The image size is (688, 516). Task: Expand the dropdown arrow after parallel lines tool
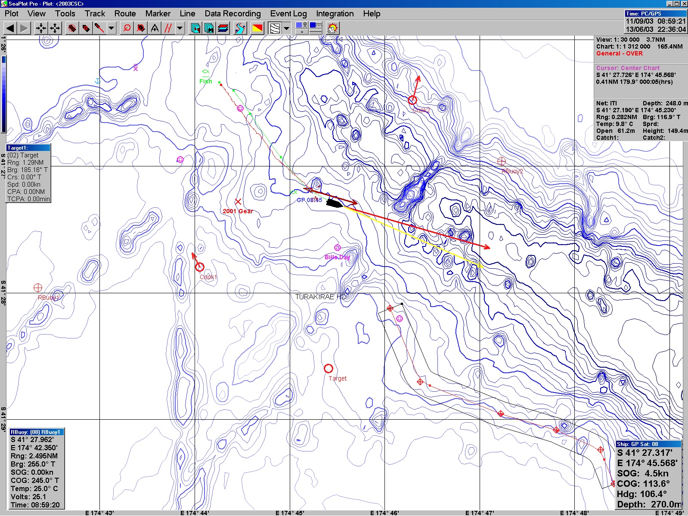point(180,28)
